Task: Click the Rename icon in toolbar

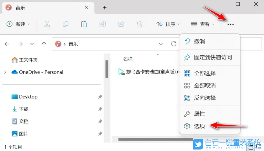Action: [103, 24]
